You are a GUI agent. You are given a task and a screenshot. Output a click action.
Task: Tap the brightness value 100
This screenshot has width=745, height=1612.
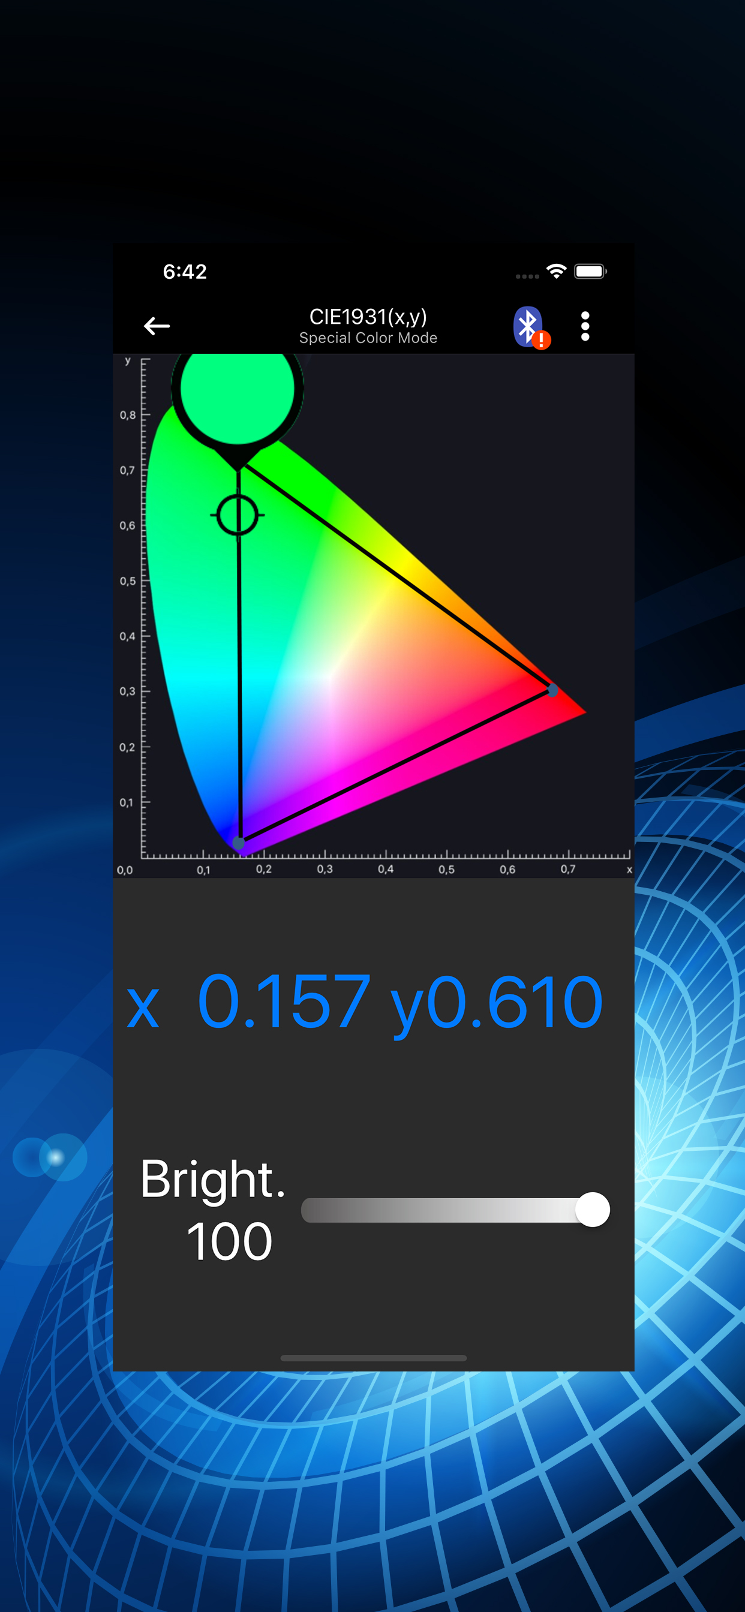click(x=229, y=1241)
